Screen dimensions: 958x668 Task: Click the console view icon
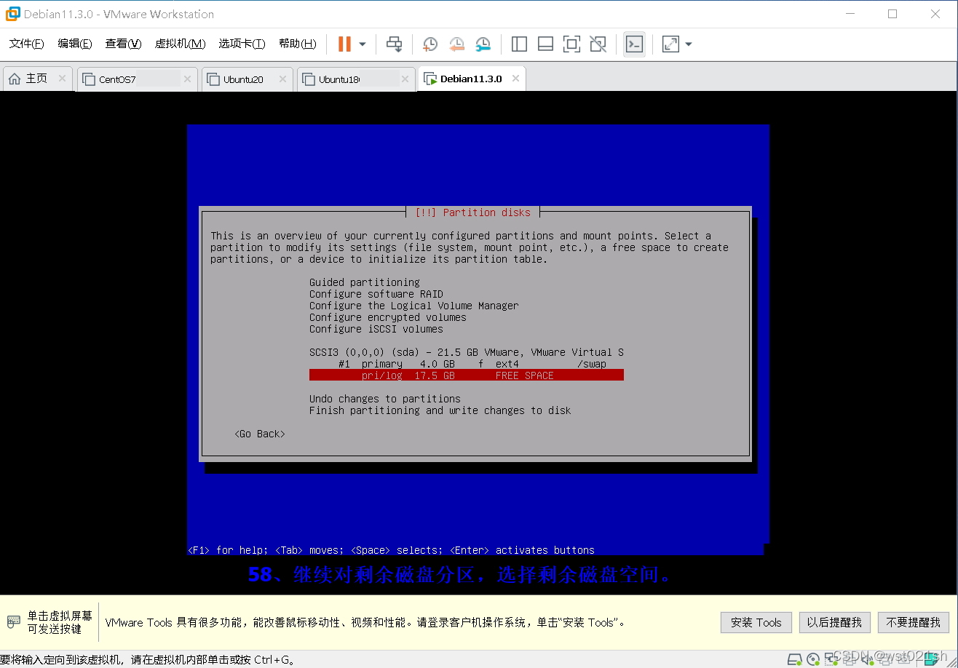tap(634, 44)
